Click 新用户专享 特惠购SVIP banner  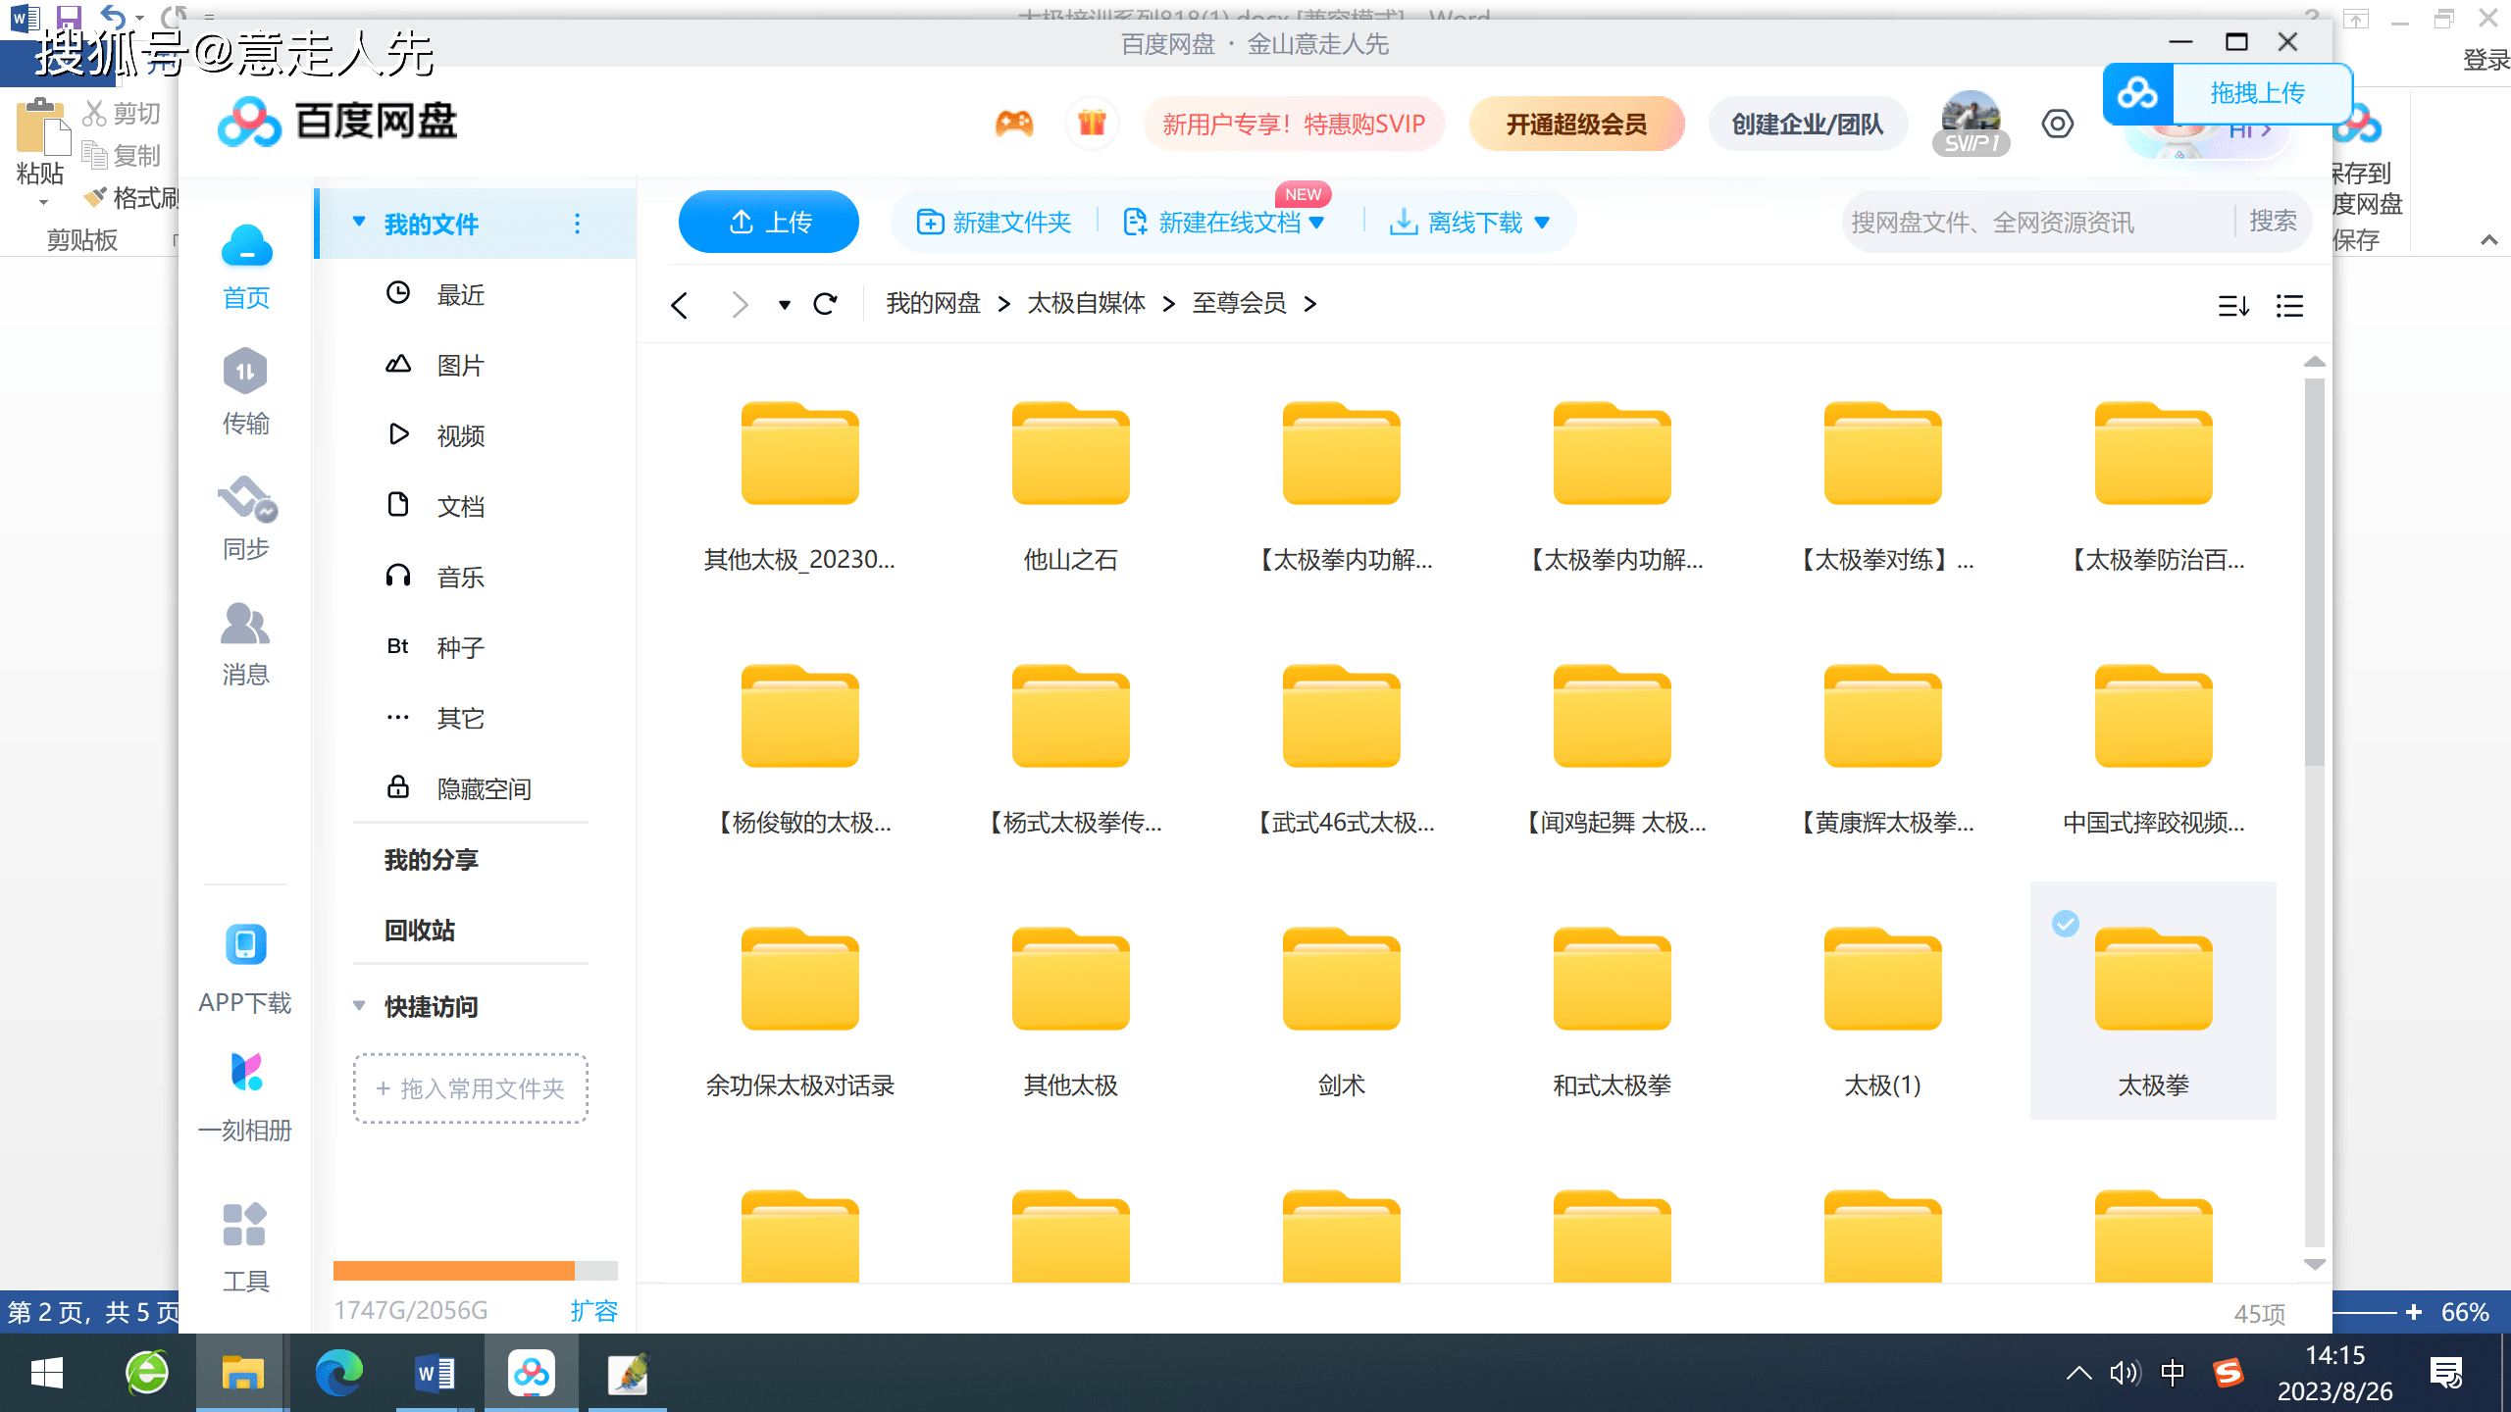1294,124
